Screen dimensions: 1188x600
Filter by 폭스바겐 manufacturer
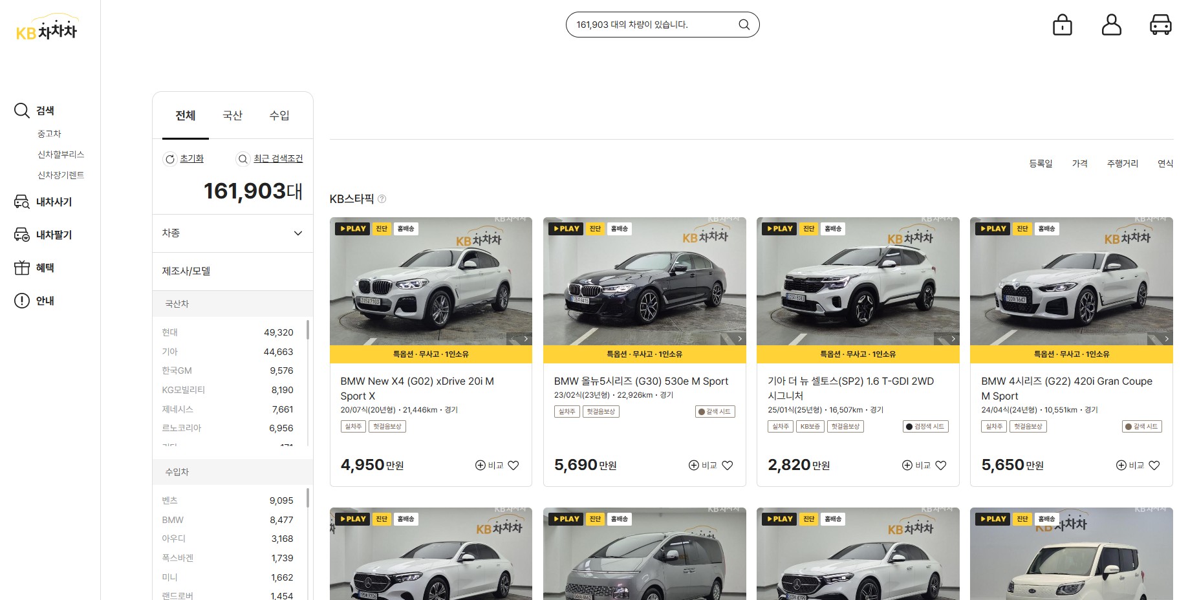coord(228,558)
